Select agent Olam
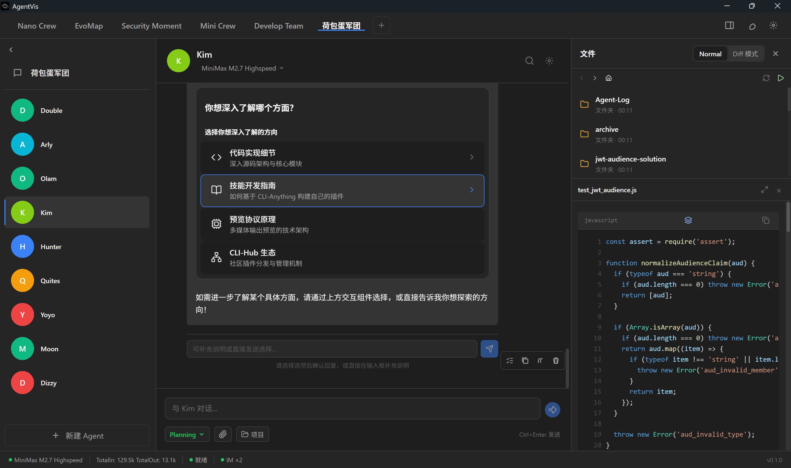The height and width of the screenshot is (468, 791). 77,179
